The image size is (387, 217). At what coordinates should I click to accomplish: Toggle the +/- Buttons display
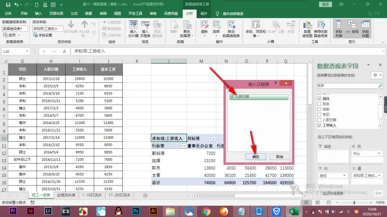pos(352,27)
